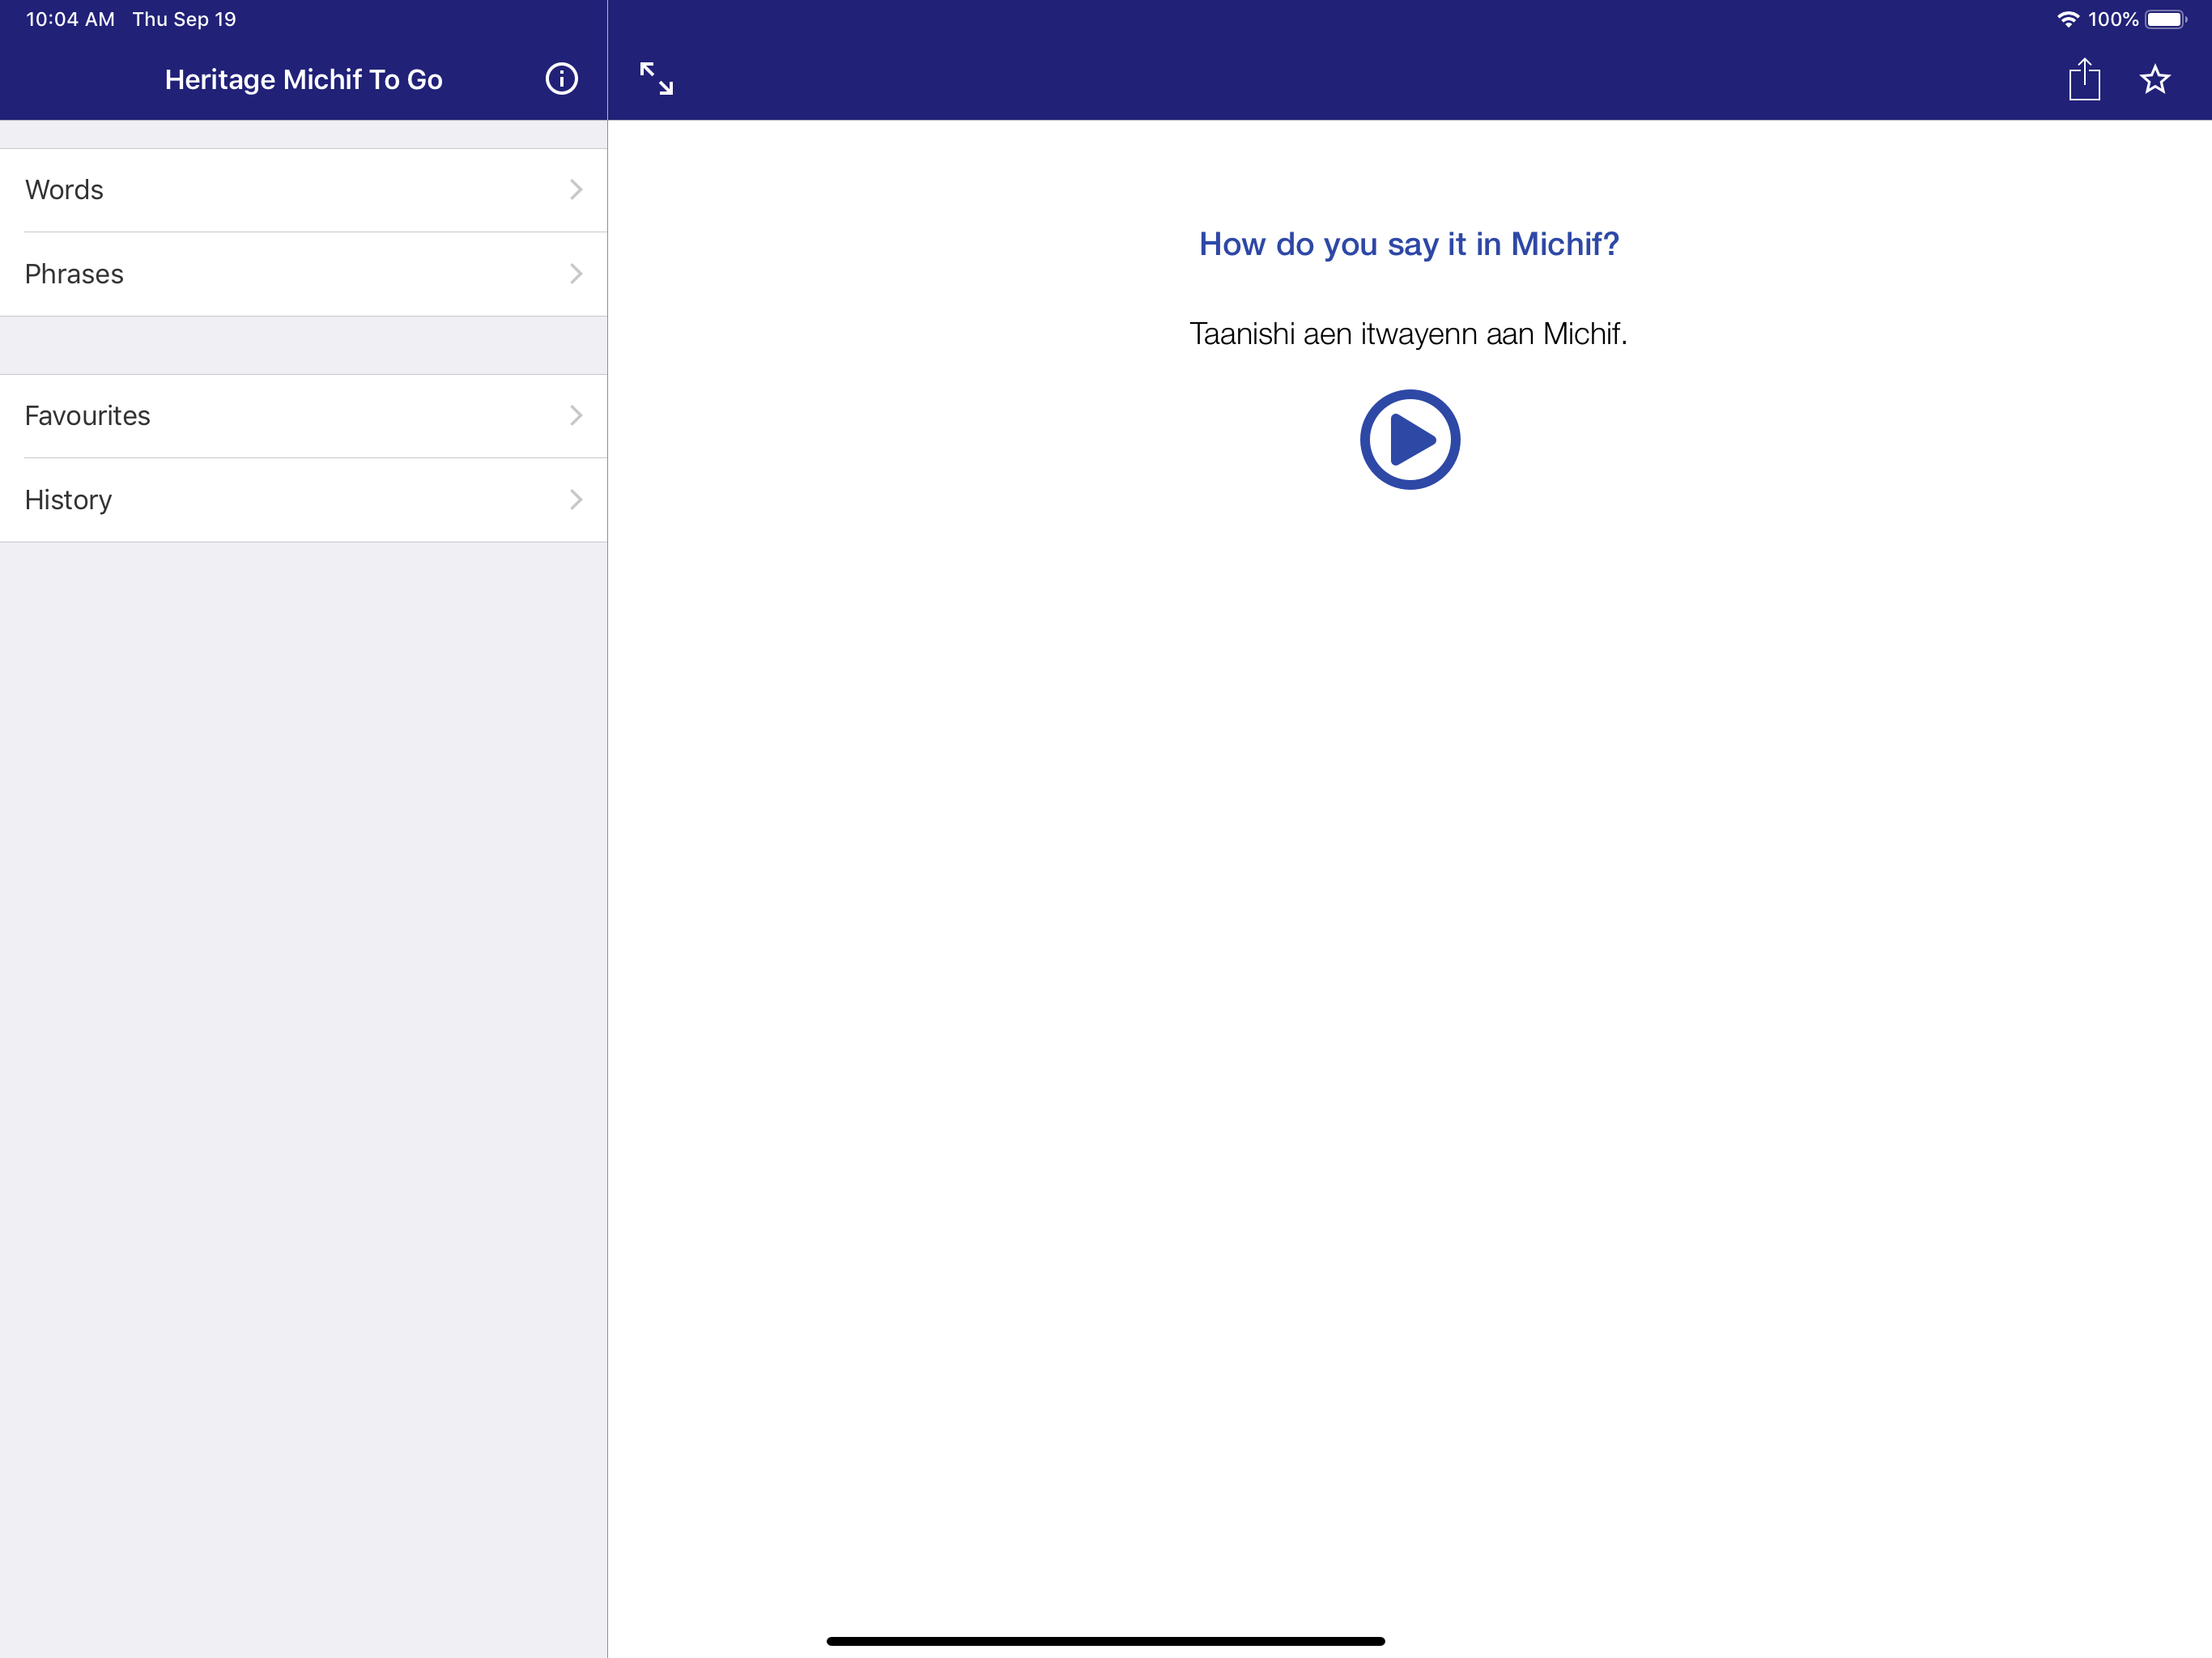Image resolution: width=2212 pixels, height=1658 pixels.
Task: Tap the 10:04 AM clock
Action: [x=70, y=19]
